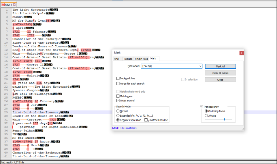Image resolution: width=277 pixels, height=164 pixels.
Task: Click the save-state icon on 'new 1' tab
Action: pos(3,5)
